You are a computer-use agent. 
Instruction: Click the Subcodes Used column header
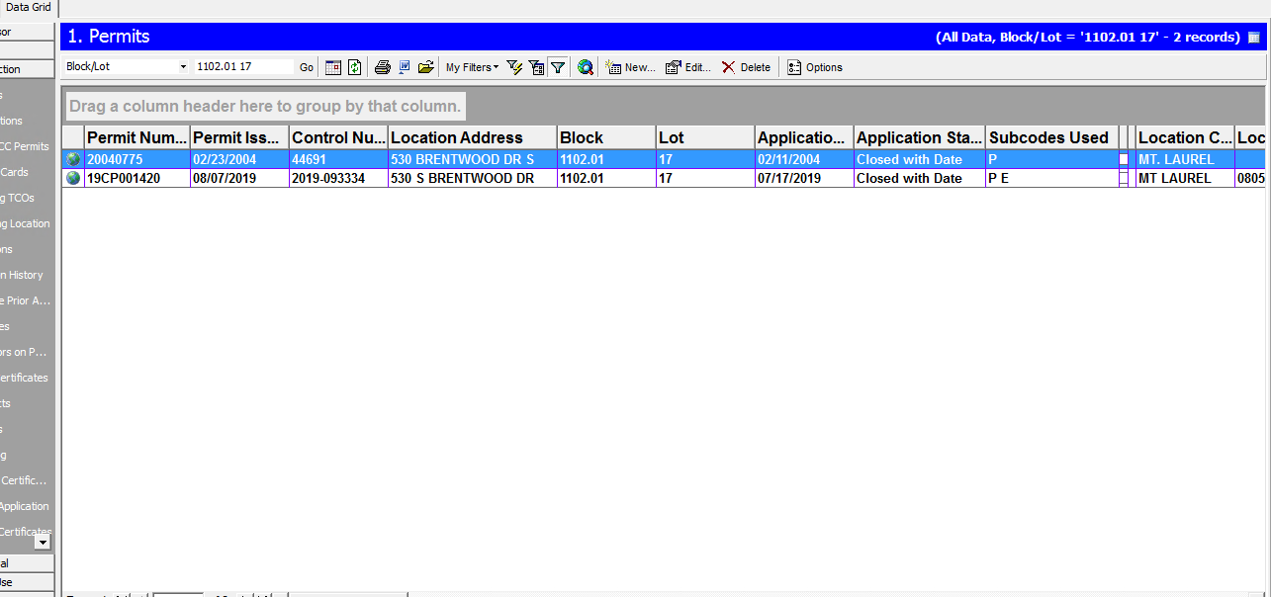[1052, 137]
